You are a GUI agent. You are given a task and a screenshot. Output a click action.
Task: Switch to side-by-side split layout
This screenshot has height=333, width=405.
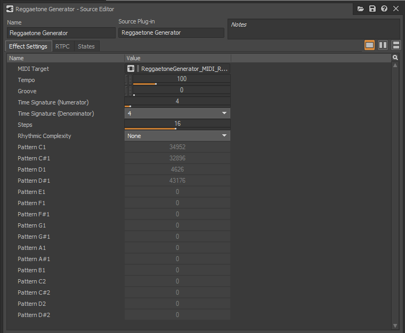[x=383, y=45]
